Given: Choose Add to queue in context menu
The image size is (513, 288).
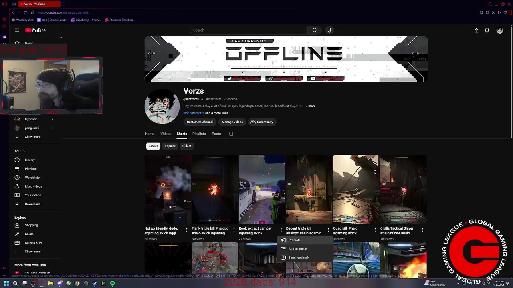Looking at the screenshot, I should coord(305,249).
